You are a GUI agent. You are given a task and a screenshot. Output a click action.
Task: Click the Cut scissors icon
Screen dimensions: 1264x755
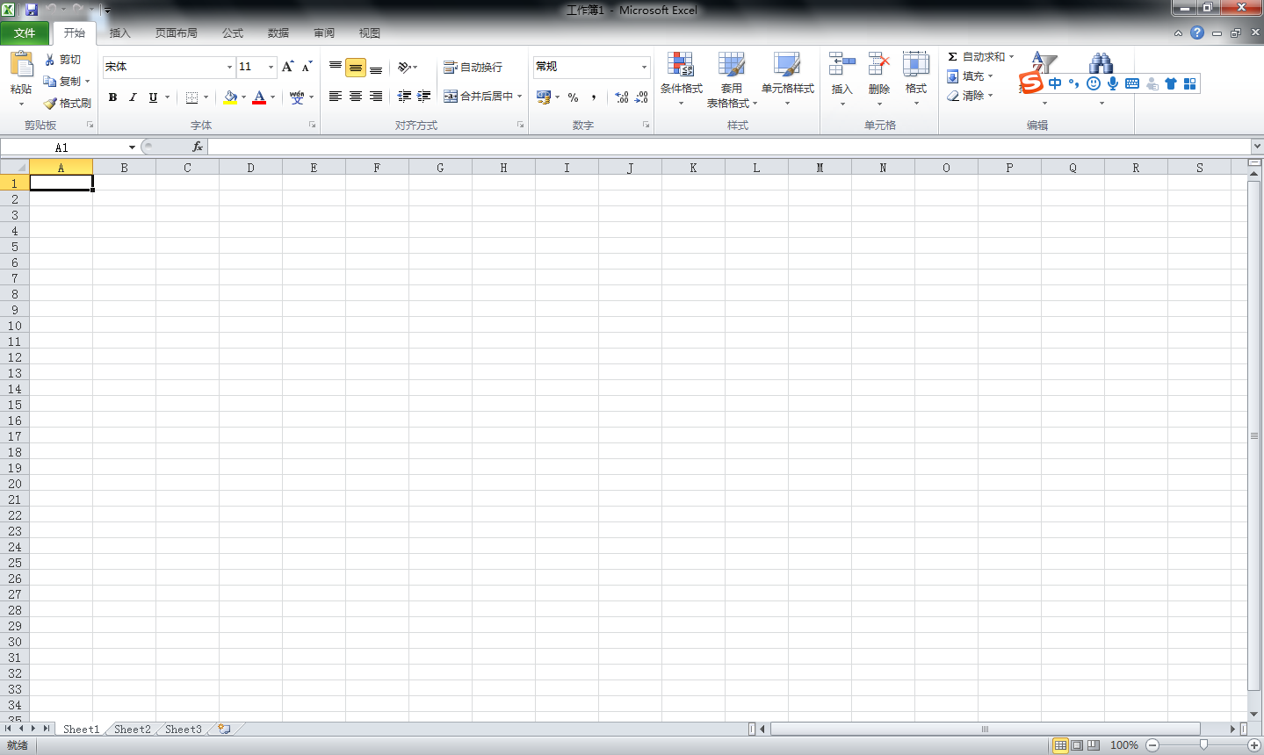pos(50,60)
